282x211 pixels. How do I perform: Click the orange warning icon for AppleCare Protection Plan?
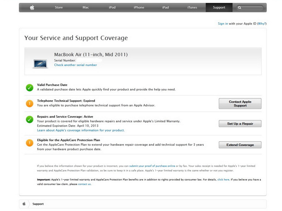click(x=30, y=142)
